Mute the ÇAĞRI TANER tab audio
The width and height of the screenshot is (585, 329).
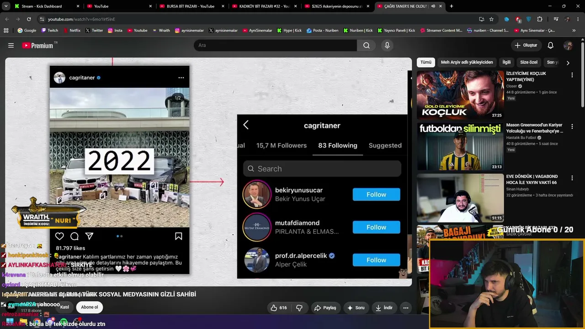tap(433, 6)
